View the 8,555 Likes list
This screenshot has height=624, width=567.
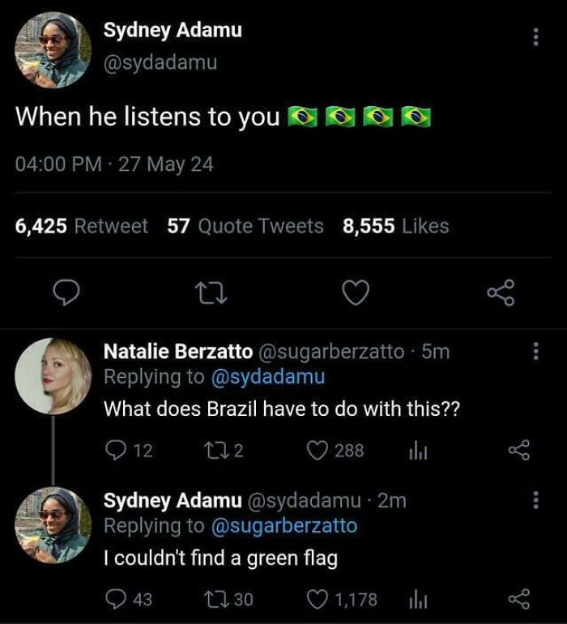click(395, 227)
